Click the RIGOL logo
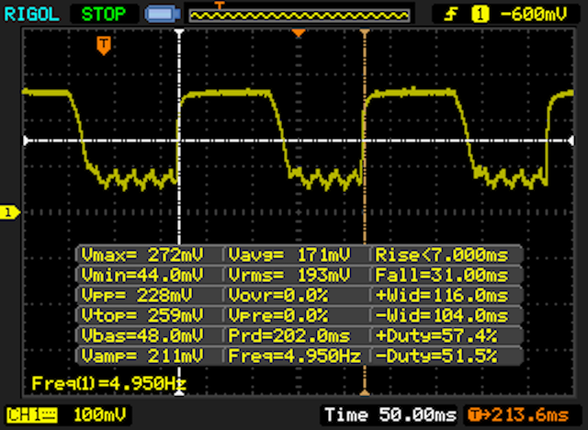 point(31,15)
